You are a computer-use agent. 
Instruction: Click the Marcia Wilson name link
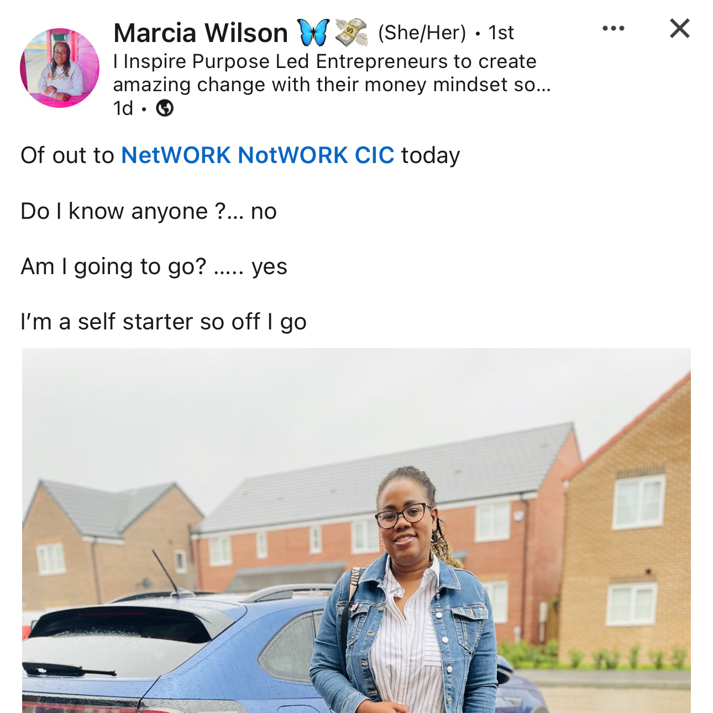point(201,33)
